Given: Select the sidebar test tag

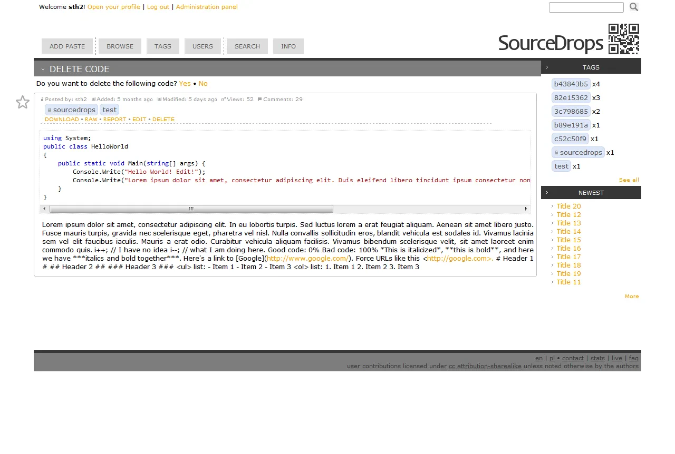Looking at the screenshot, I should coord(562,166).
